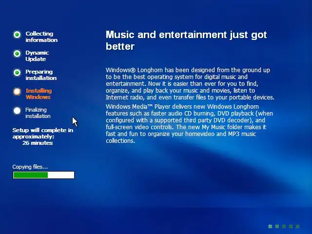This screenshot has height=234, width=312.
Task: Click the paragraph starting 'Windows Media™ Player delivers'
Action: [189, 123]
